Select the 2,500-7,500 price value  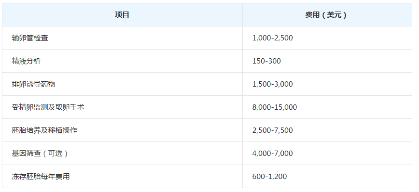273,130
